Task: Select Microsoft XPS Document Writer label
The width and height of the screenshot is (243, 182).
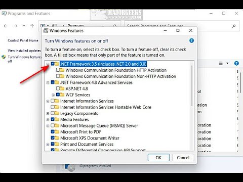Action: click(x=90, y=138)
